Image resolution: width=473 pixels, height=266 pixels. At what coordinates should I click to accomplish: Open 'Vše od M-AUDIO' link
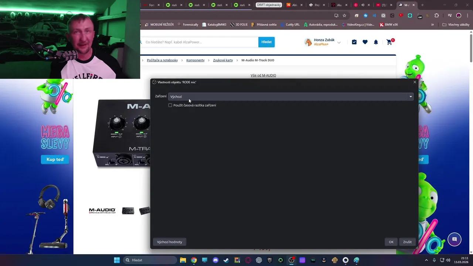tap(263, 75)
